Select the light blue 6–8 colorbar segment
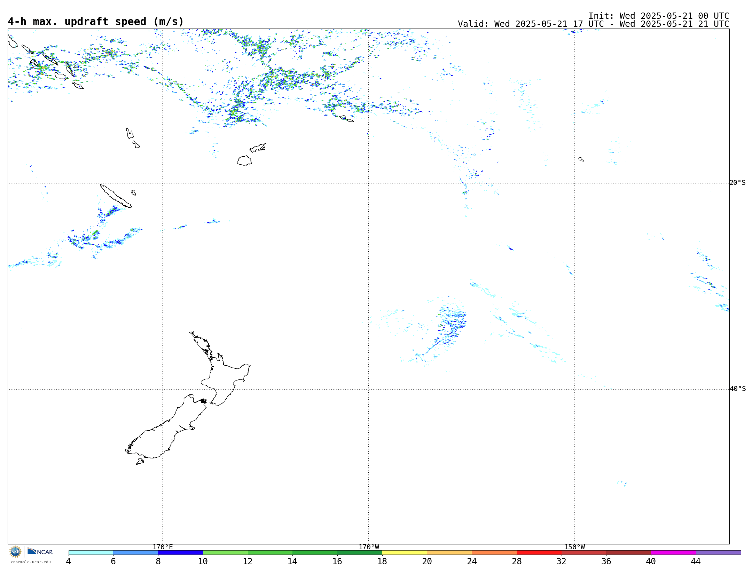The height and width of the screenshot is (566, 752). pos(136,552)
